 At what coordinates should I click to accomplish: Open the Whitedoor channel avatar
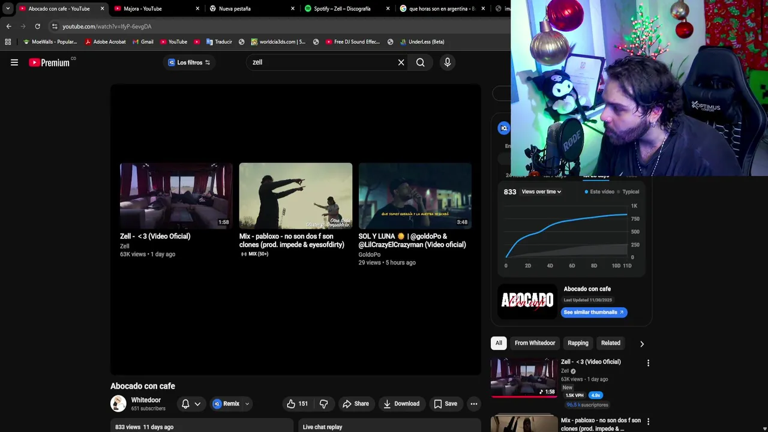tap(118, 404)
